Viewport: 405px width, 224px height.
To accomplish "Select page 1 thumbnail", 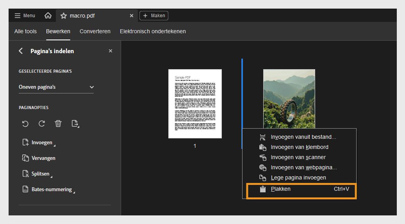I will [x=195, y=104].
